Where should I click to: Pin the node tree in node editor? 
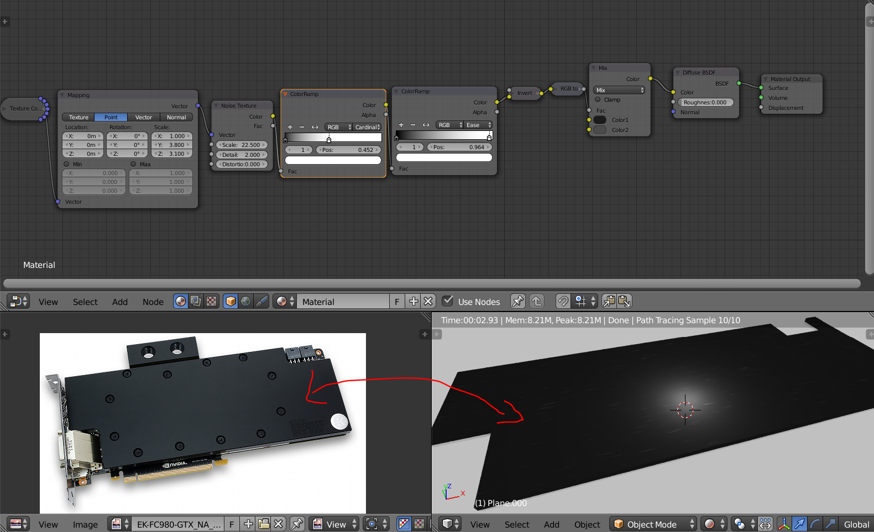(518, 301)
